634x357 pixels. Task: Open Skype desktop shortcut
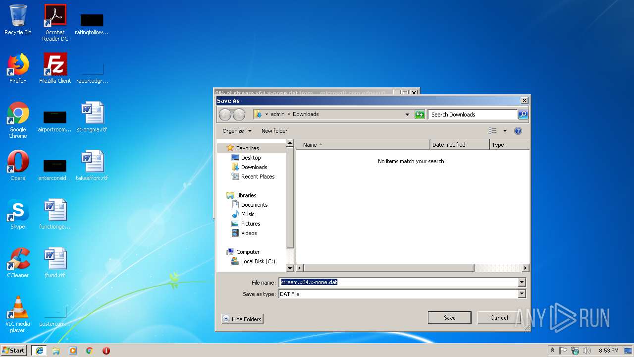pyautogui.click(x=18, y=215)
